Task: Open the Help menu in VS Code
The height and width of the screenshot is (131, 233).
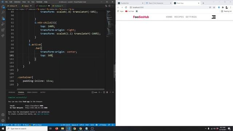Action: (46, 2)
